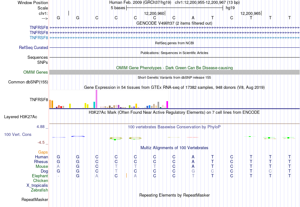Screen dimensions: 300x207
Task: Click 'Short Genetic Variants from dbSNP' title
Action: coord(174,77)
